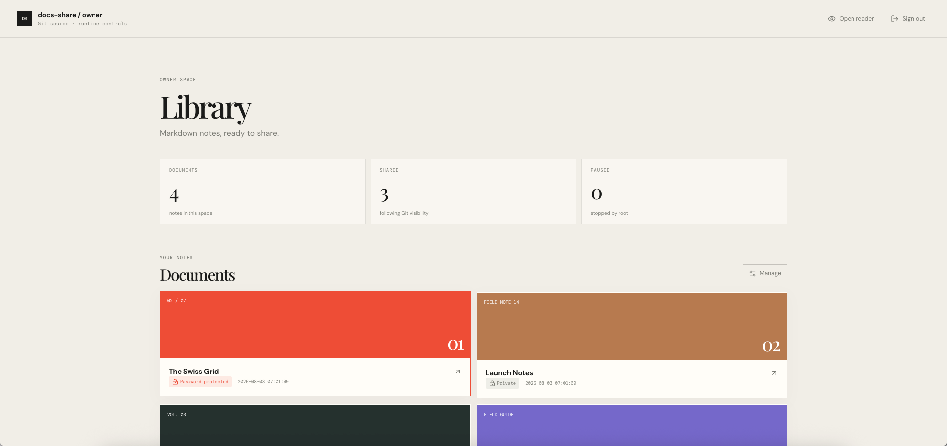Click the 'following Git visibility' caption
Viewport: 947px width, 446px height.
coord(404,213)
